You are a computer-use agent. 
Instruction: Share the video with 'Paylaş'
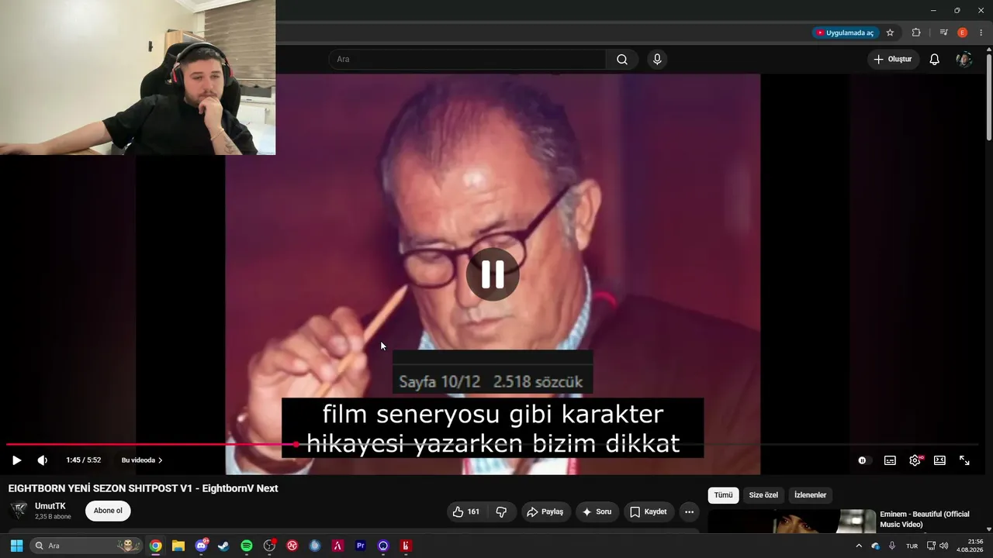(545, 511)
